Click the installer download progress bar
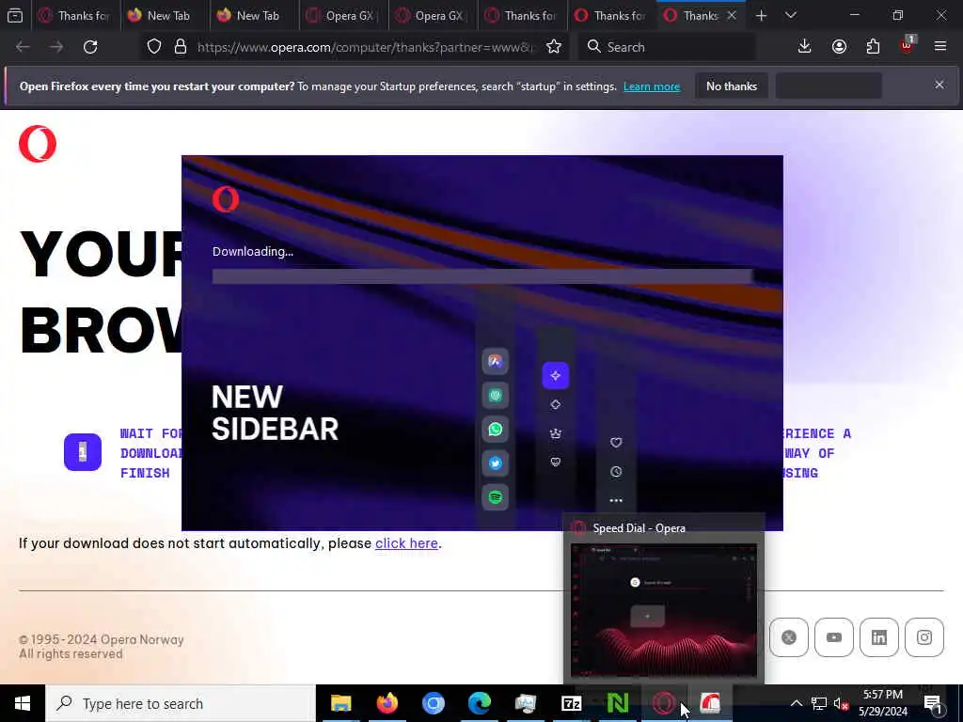 click(482, 276)
